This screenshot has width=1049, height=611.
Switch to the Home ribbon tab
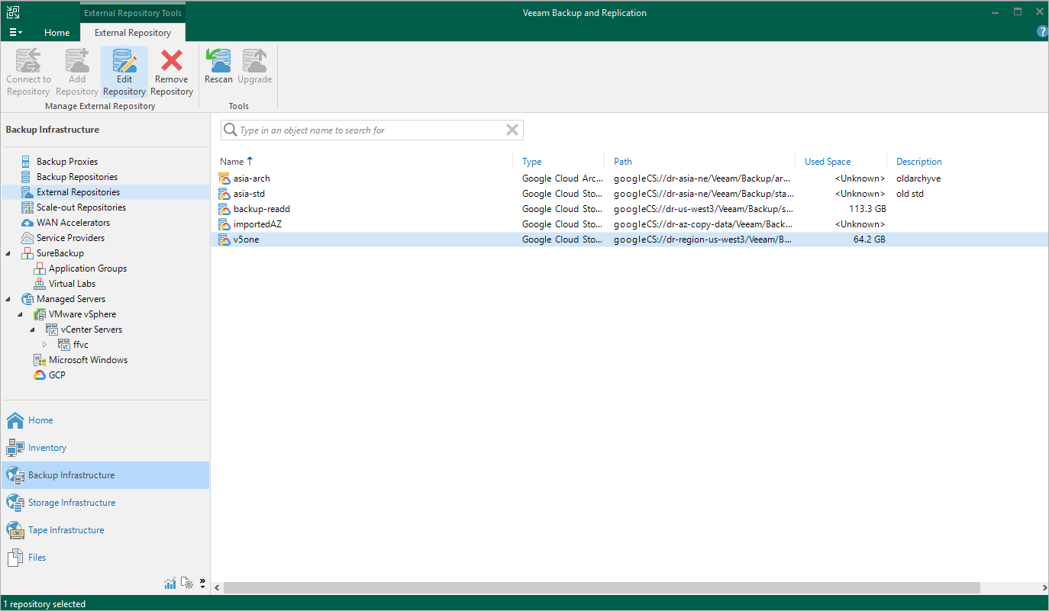pos(56,33)
